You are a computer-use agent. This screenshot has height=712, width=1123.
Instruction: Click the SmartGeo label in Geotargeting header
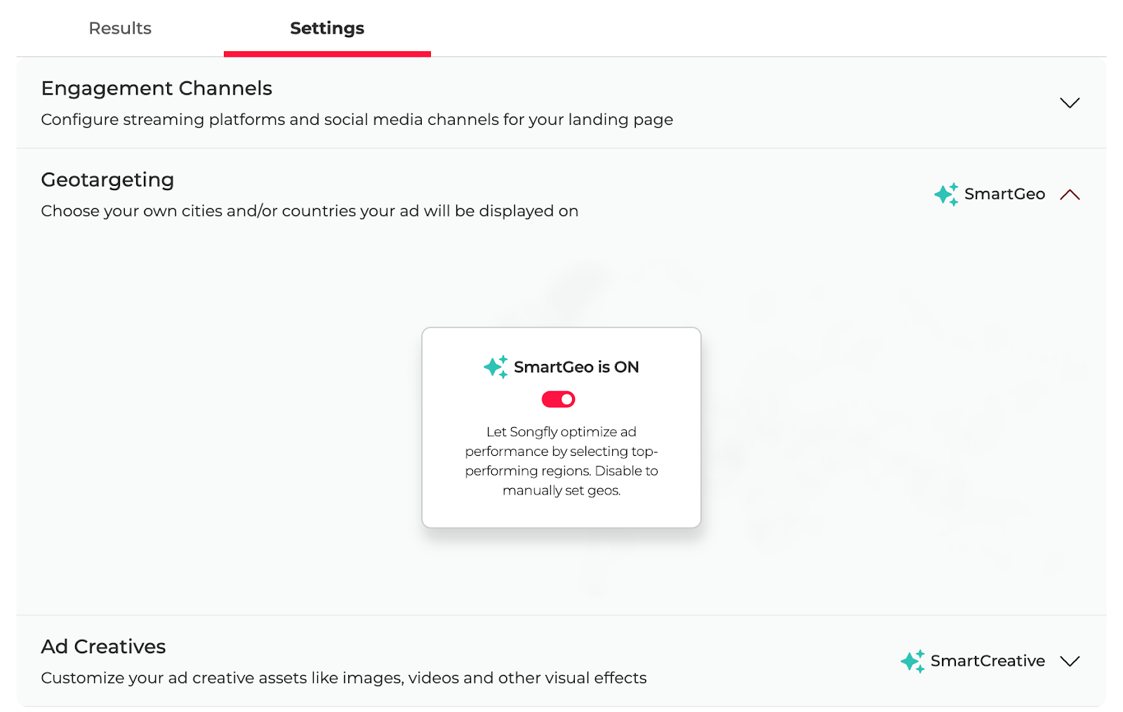point(1004,194)
